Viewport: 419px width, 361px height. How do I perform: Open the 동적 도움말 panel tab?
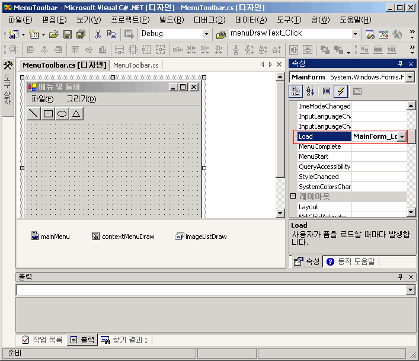351,261
